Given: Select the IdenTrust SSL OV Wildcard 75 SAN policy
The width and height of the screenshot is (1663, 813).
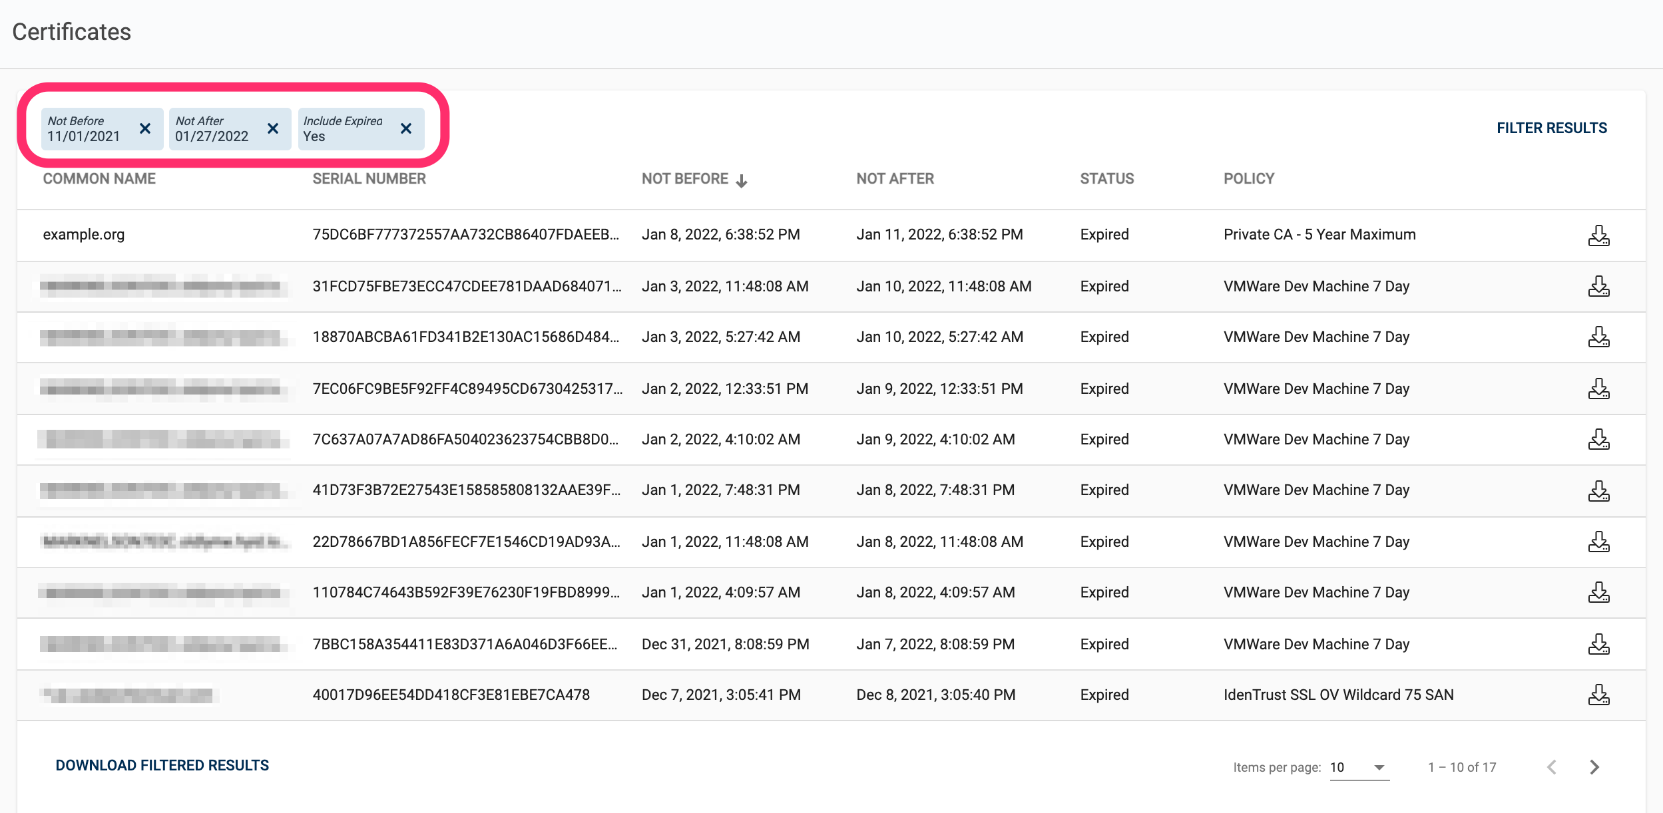Looking at the screenshot, I should [x=1339, y=695].
